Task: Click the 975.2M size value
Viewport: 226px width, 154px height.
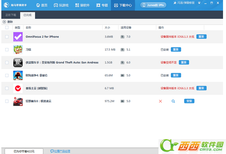Action: point(110,101)
